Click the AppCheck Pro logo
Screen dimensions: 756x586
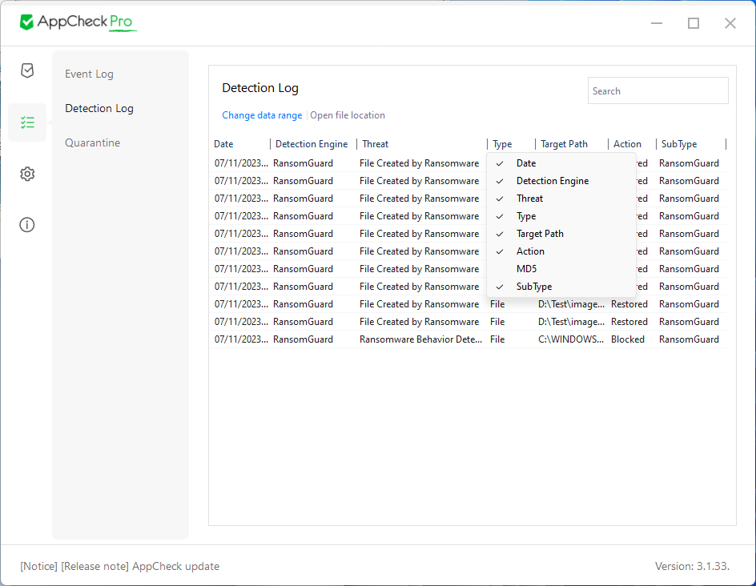pyautogui.click(x=78, y=22)
